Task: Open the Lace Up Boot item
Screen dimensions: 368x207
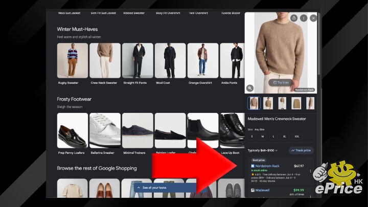Action: (232, 130)
